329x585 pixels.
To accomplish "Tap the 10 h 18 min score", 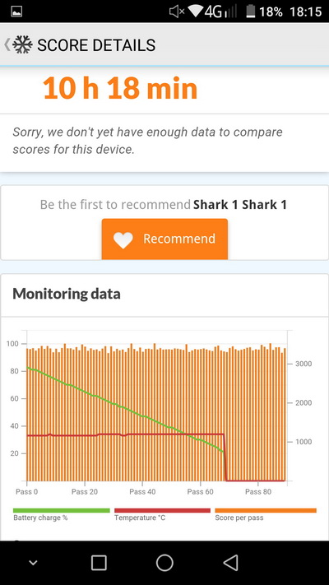I will pos(120,88).
